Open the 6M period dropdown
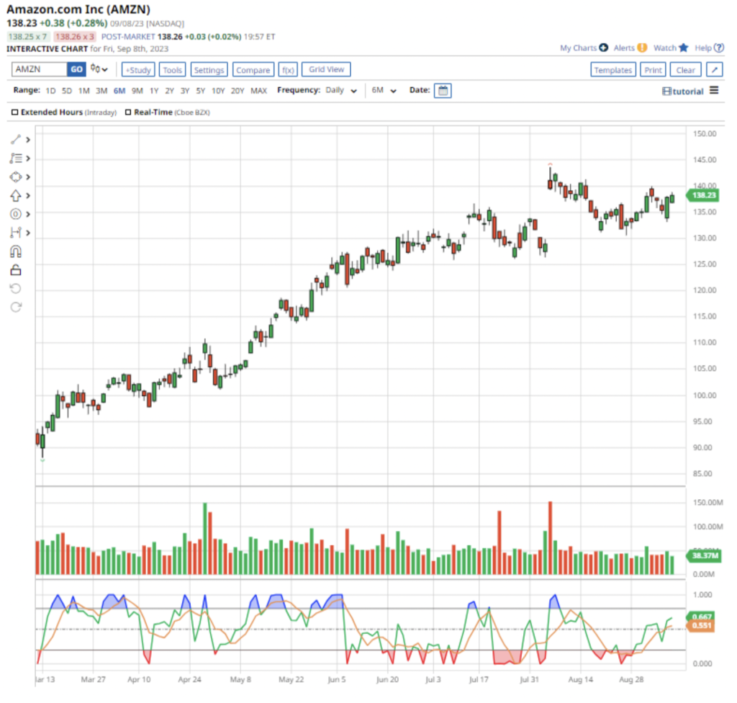737x703 pixels. click(x=384, y=90)
